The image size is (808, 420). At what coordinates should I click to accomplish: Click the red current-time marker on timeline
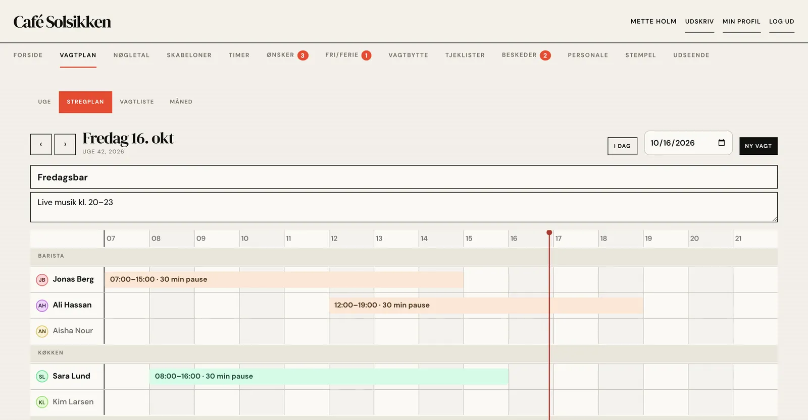tap(549, 232)
